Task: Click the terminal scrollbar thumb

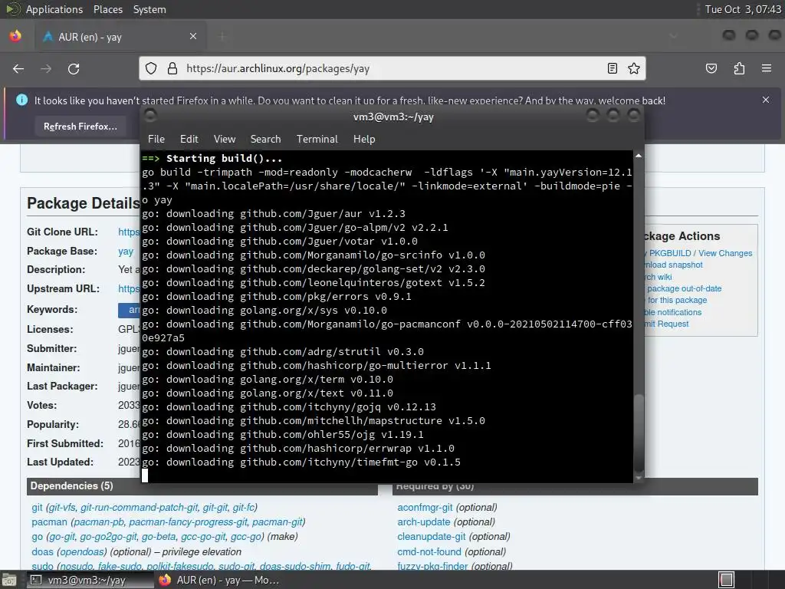Action: click(x=639, y=433)
